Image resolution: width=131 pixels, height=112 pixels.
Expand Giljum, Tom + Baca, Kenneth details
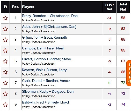45,38
